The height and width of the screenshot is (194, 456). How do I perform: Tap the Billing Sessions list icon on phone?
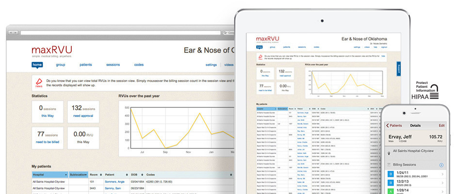point(389,164)
